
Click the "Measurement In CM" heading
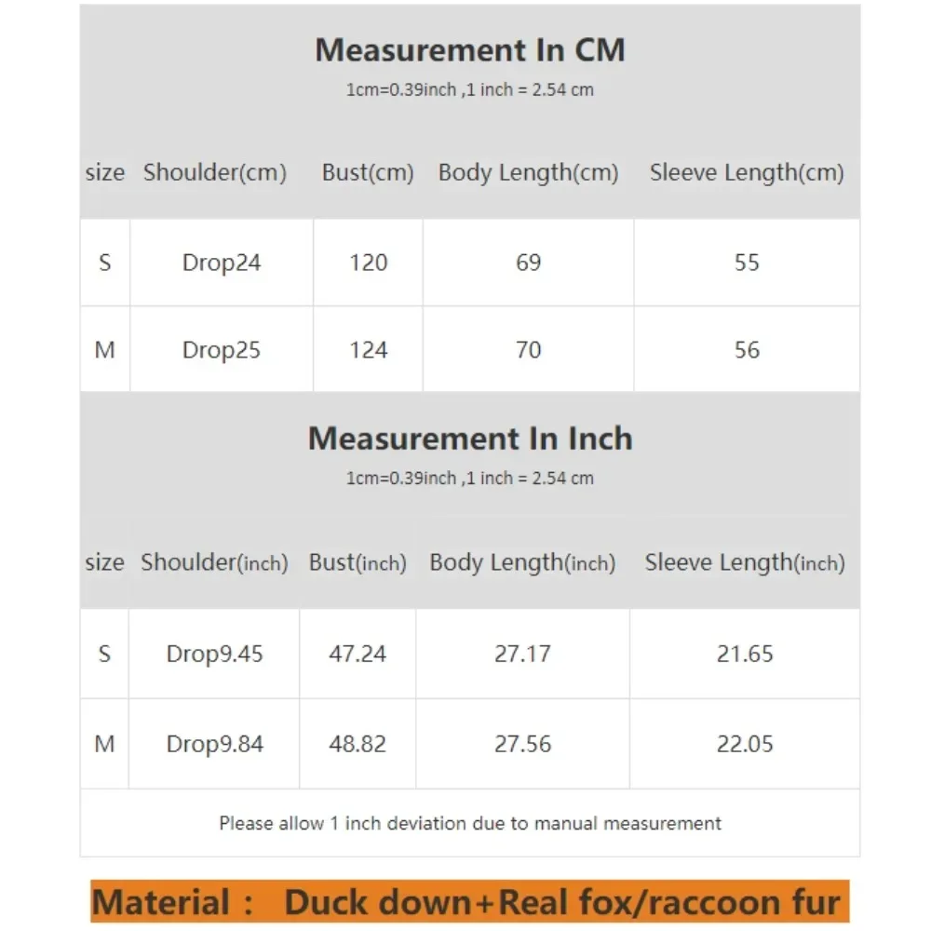[x=470, y=50]
